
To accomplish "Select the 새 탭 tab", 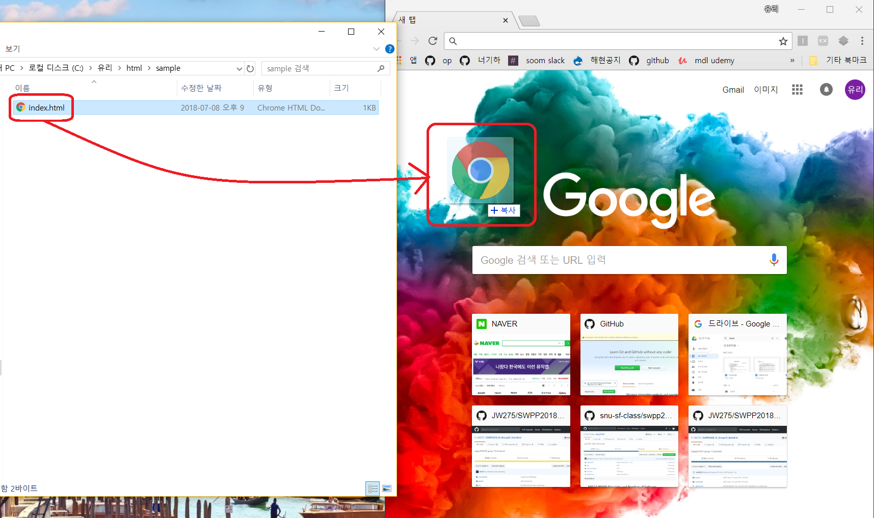I will (x=454, y=20).
